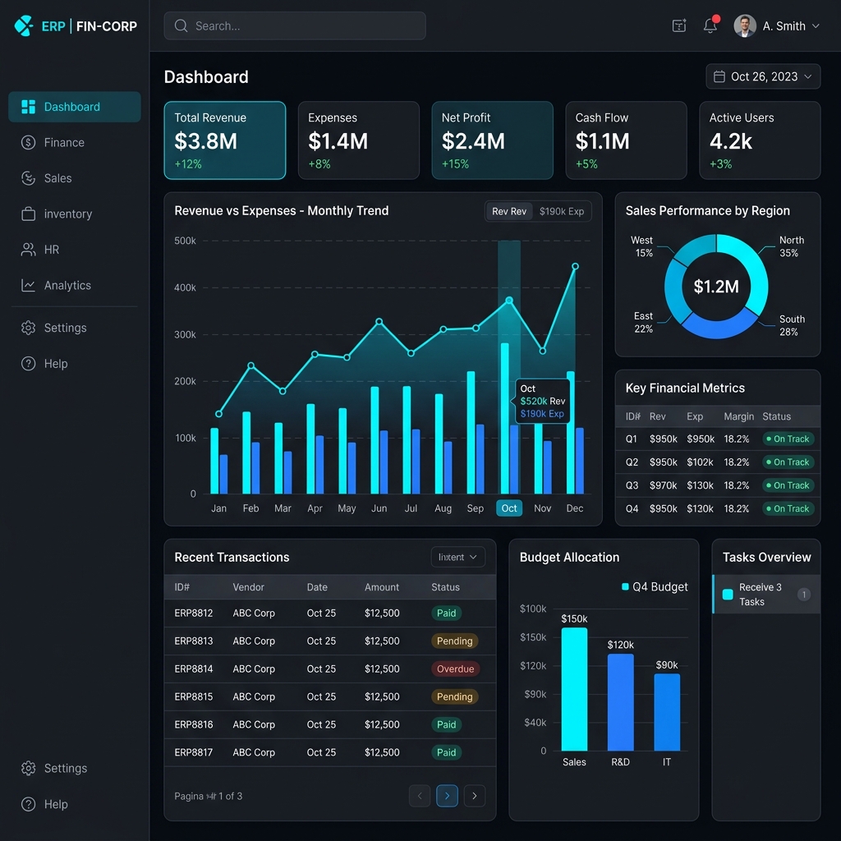Click Q3 revenue value $970k
The width and height of the screenshot is (841, 841).
[663, 485]
